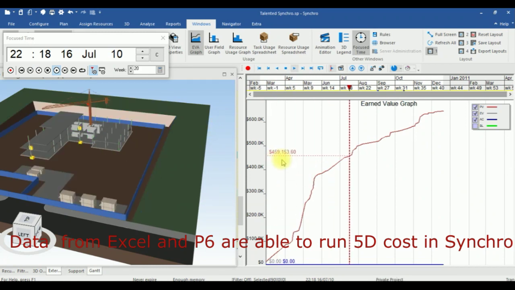Click play forward in Focused Time panel
The width and height of the screenshot is (515, 290).
tap(56, 70)
